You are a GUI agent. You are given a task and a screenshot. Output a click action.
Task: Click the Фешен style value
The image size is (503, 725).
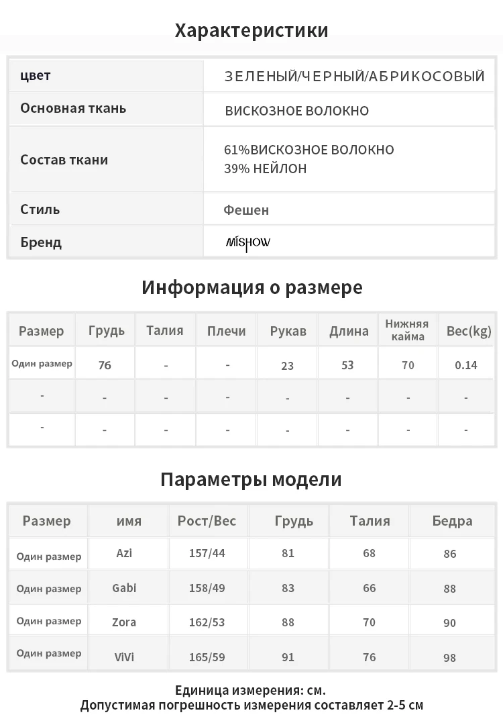pyautogui.click(x=246, y=210)
